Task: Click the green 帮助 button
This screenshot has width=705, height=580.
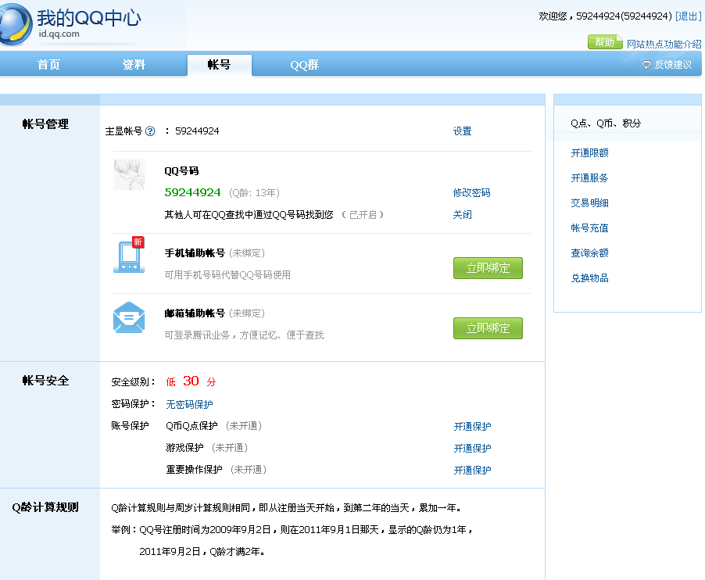Action: pyautogui.click(x=605, y=42)
